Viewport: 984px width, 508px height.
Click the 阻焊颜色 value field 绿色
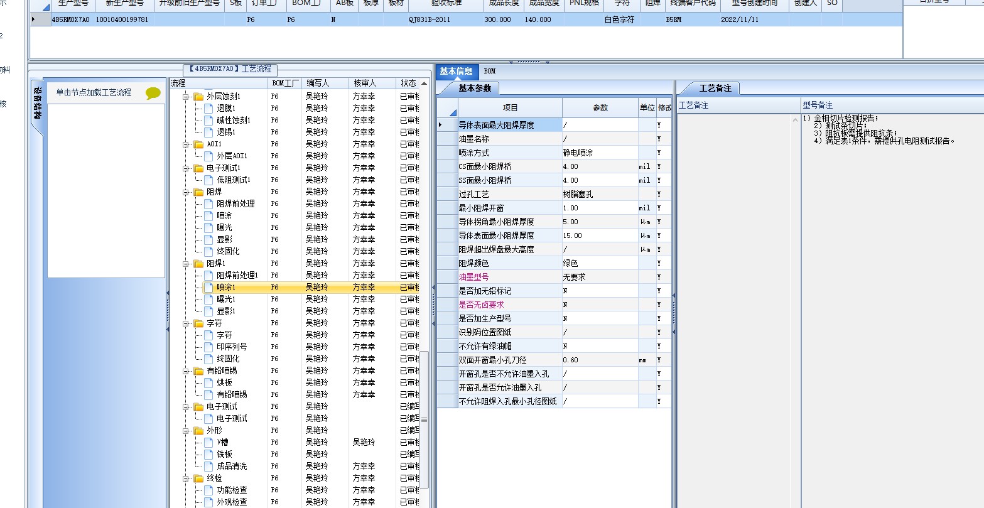tap(600, 263)
